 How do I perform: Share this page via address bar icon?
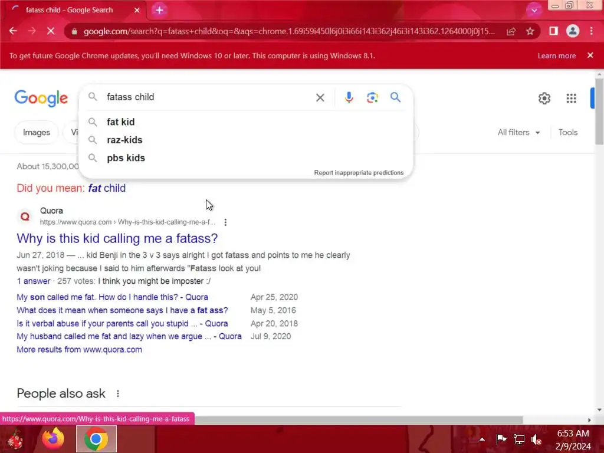pos(511,31)
